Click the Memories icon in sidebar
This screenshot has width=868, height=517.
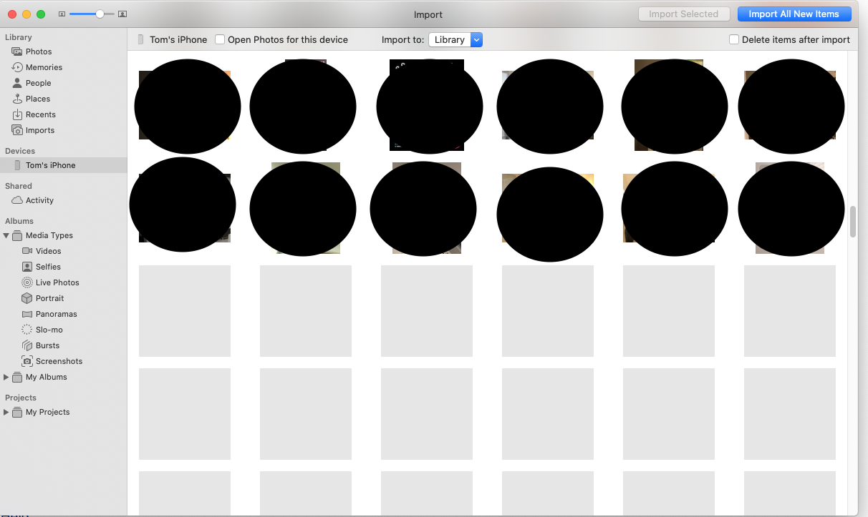17,67
